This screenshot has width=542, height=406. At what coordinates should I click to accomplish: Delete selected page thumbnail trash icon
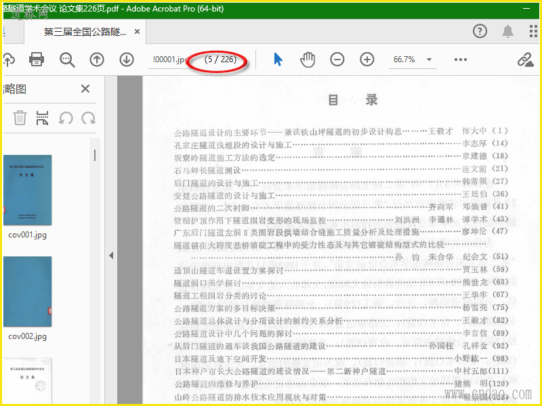coord(20,118)
